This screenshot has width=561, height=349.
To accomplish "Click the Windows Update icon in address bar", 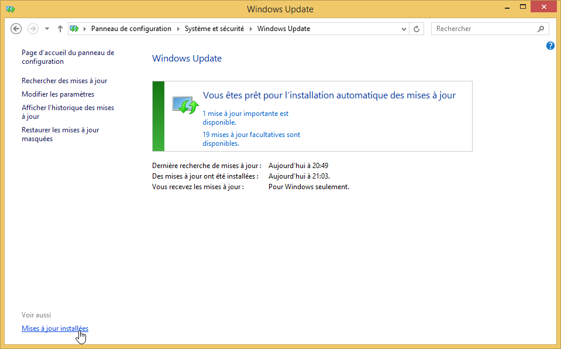I will coord(74,29).
